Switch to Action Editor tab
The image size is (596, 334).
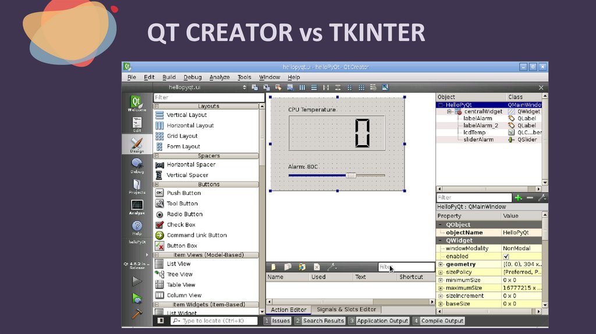click(x=289, y=310)
